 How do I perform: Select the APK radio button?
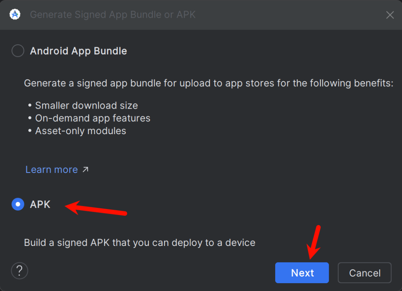[x=18, y=204]
